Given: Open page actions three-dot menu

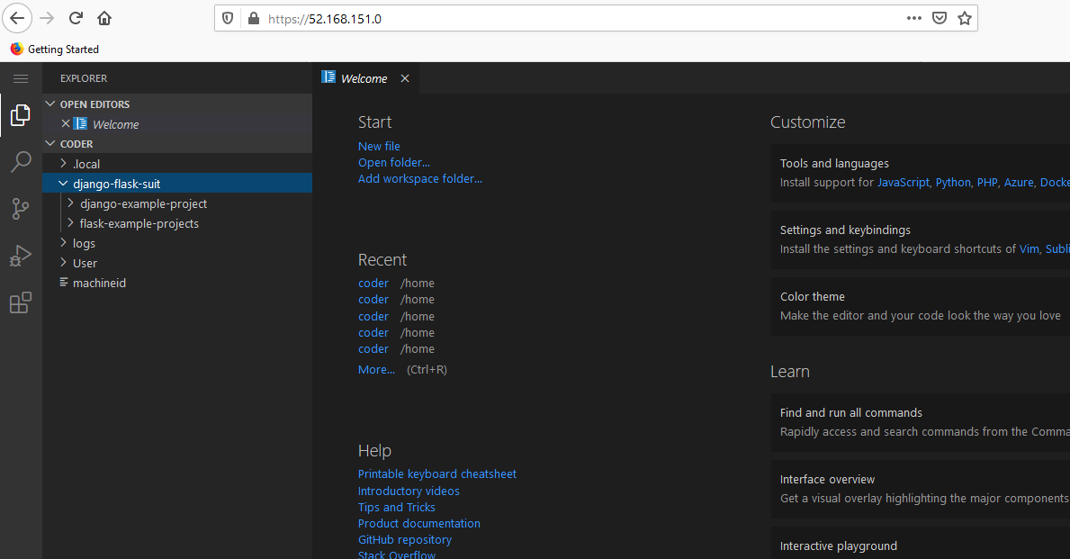Looking at the screenshot, I should (913, 18).
